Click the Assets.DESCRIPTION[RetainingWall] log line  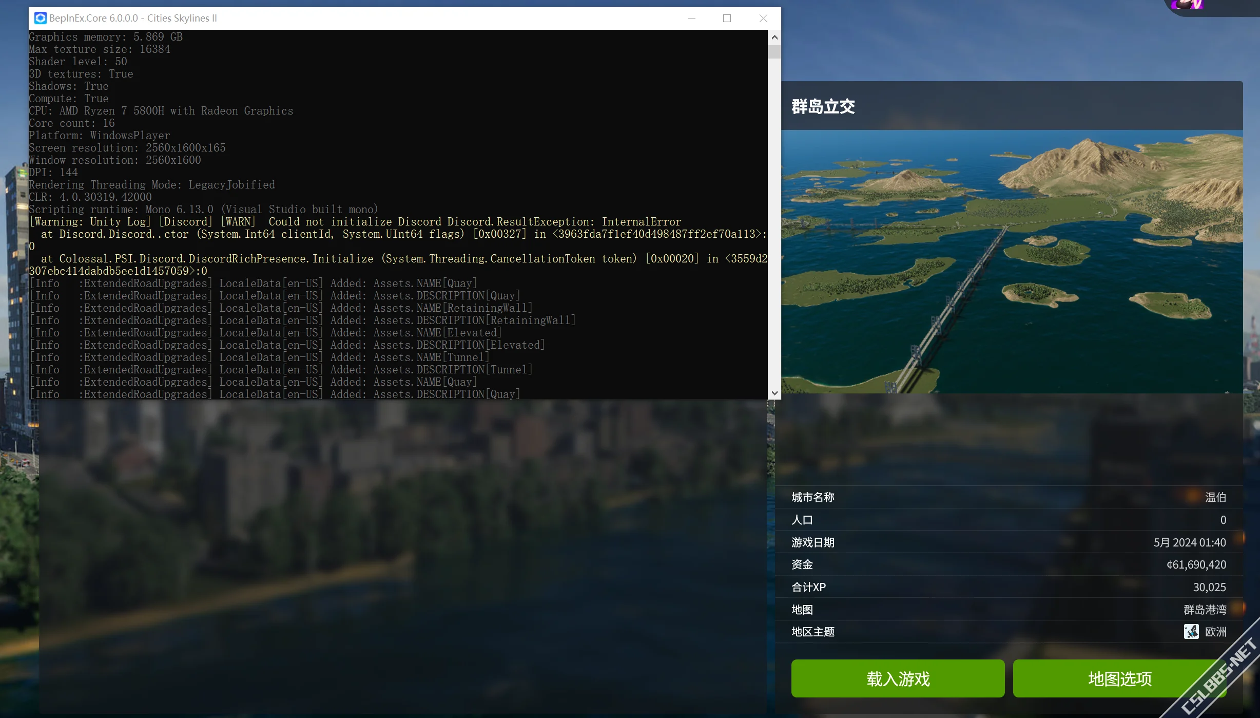[303, 320]
